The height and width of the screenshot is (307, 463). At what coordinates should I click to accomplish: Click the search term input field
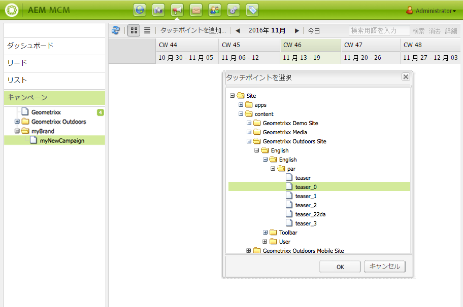tap(379, 30)
